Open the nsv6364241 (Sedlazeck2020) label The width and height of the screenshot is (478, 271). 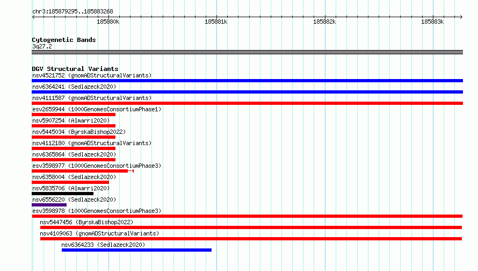pyautogui.click(x=74, y=87)
